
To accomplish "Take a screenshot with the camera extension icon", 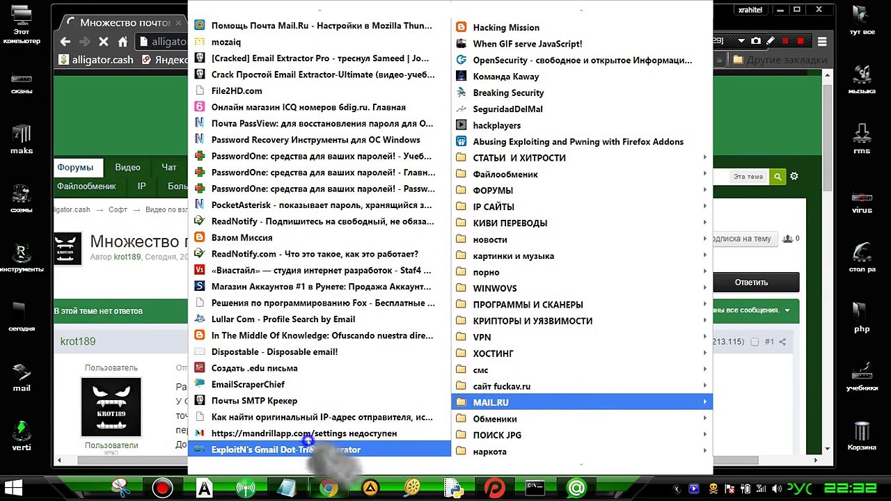I will click(755, 41).
